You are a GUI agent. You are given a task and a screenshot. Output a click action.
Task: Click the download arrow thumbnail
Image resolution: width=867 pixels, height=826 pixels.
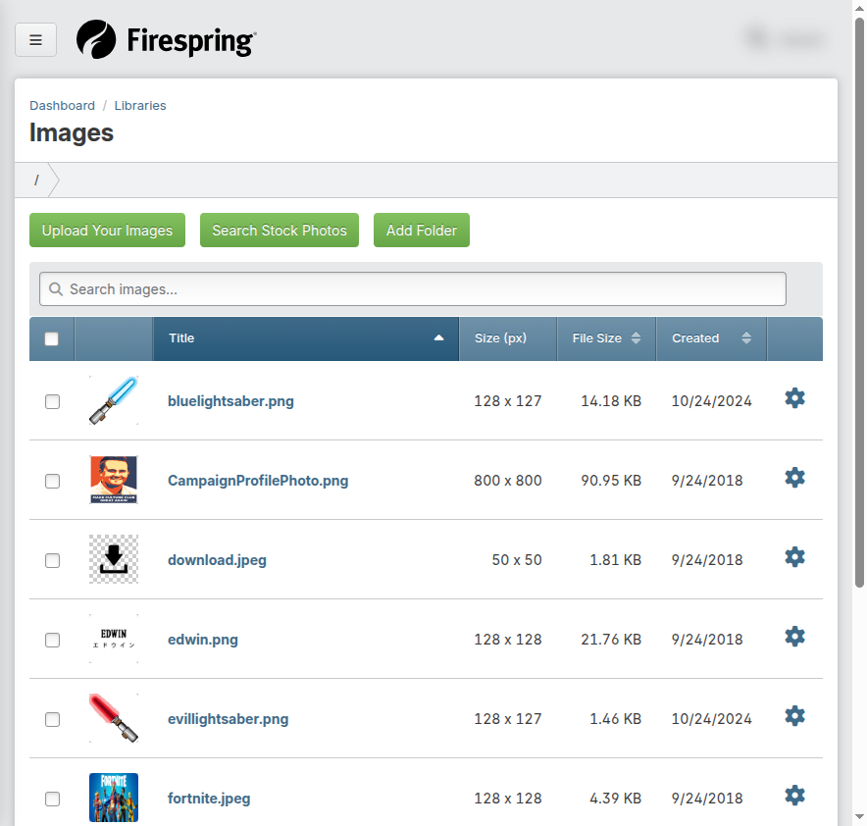pos(114,559)
